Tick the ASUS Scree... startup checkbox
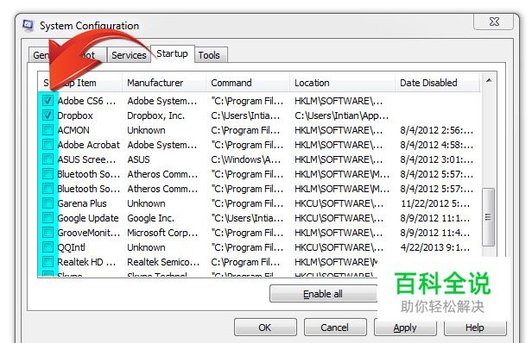This screenshot has height=343, width=532. click(47, 159)
